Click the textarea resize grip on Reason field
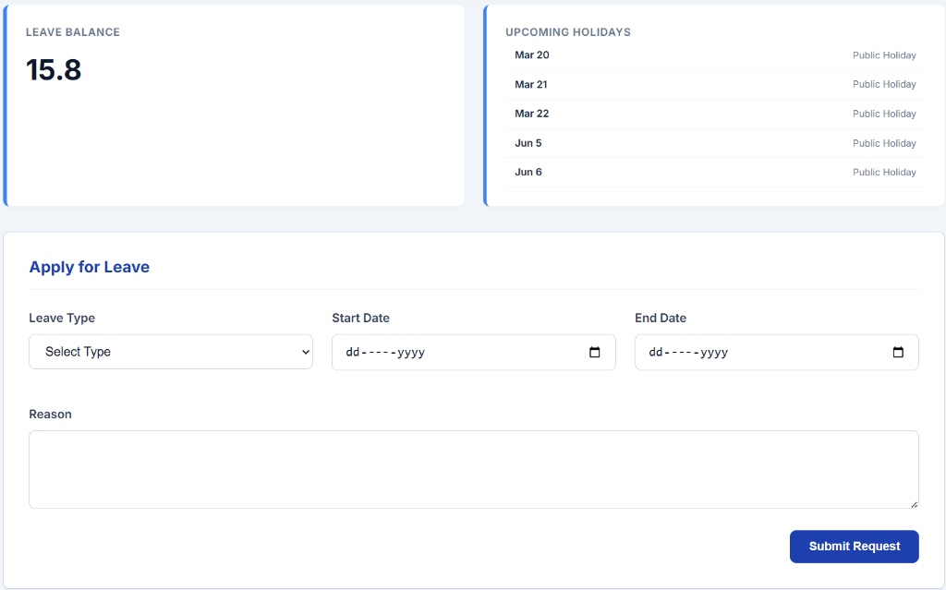The image size is (946, 590). coord(915,503)
